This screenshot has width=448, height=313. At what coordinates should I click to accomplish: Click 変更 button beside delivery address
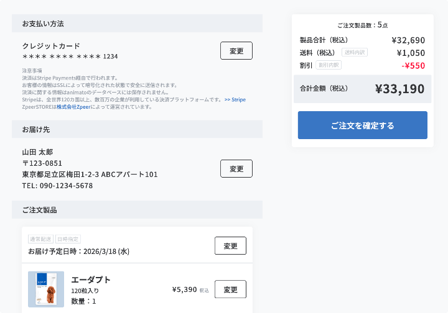(236, 169)
